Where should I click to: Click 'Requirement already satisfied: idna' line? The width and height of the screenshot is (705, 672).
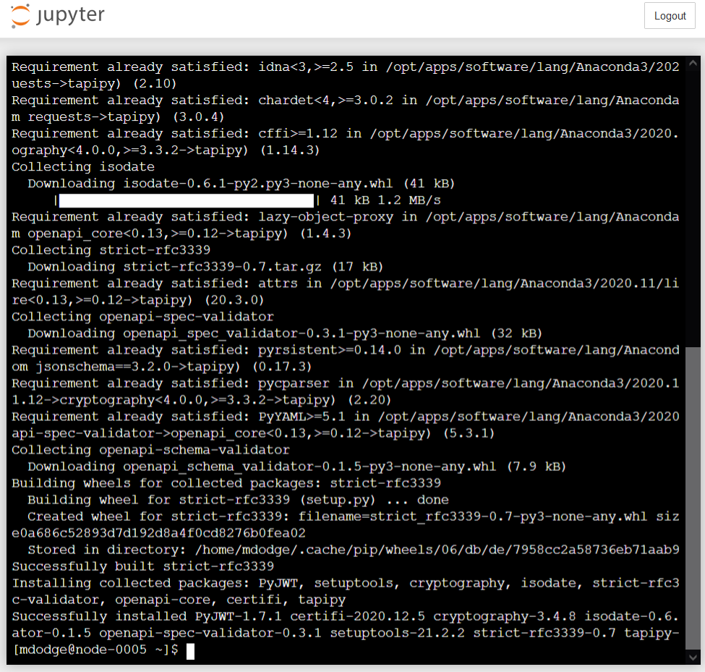(x=346, y=67)
